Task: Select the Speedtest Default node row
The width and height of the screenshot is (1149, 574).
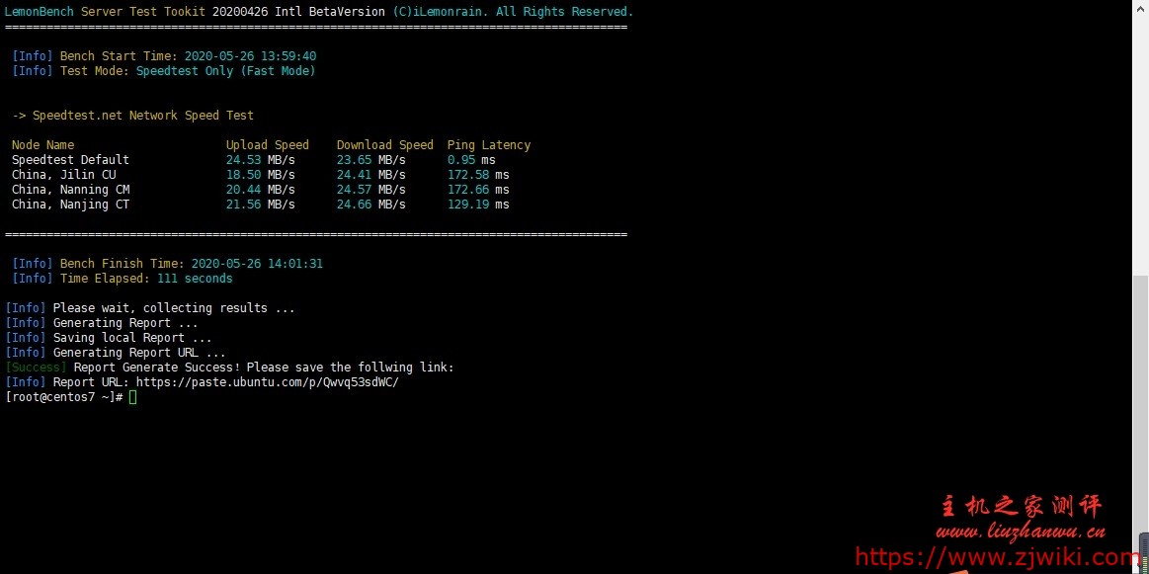Action: [x=70, y=160]
